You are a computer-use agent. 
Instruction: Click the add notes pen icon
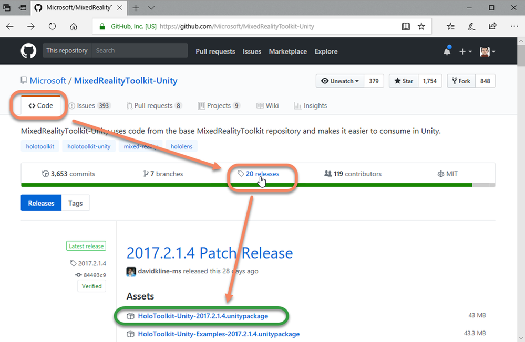coord(471,26)
